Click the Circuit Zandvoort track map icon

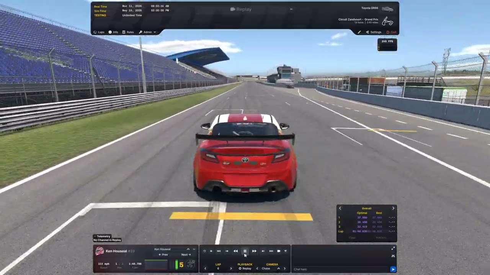tap(387, 21)
